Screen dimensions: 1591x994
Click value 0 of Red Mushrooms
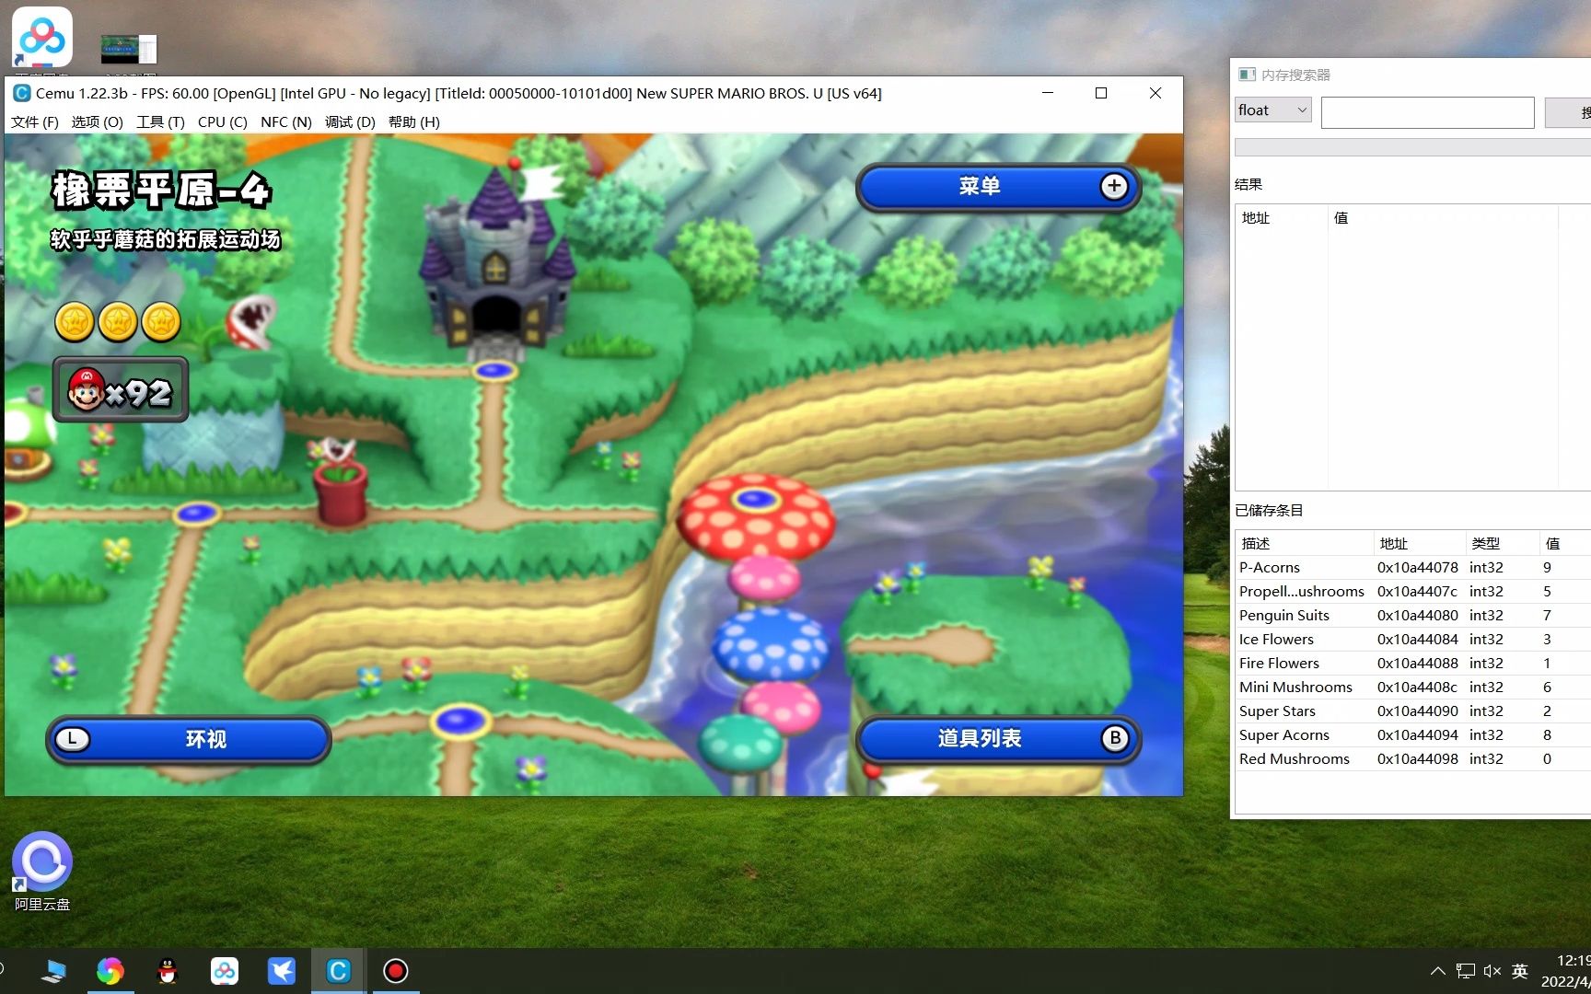point(1547,759)
